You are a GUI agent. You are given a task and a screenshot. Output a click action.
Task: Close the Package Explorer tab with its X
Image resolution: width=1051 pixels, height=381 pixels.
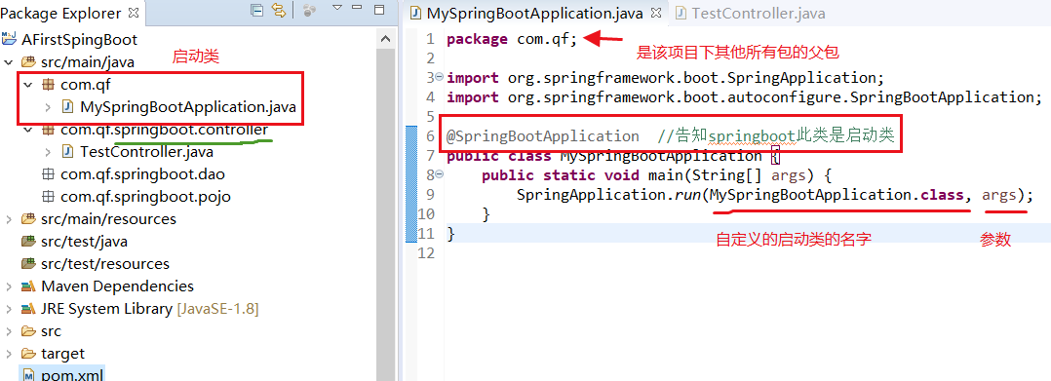134,13
